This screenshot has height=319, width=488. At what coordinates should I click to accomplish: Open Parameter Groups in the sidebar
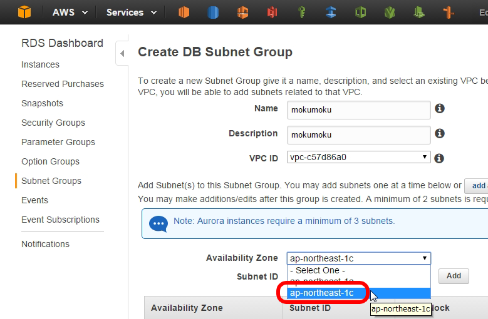tap(58, 142)
